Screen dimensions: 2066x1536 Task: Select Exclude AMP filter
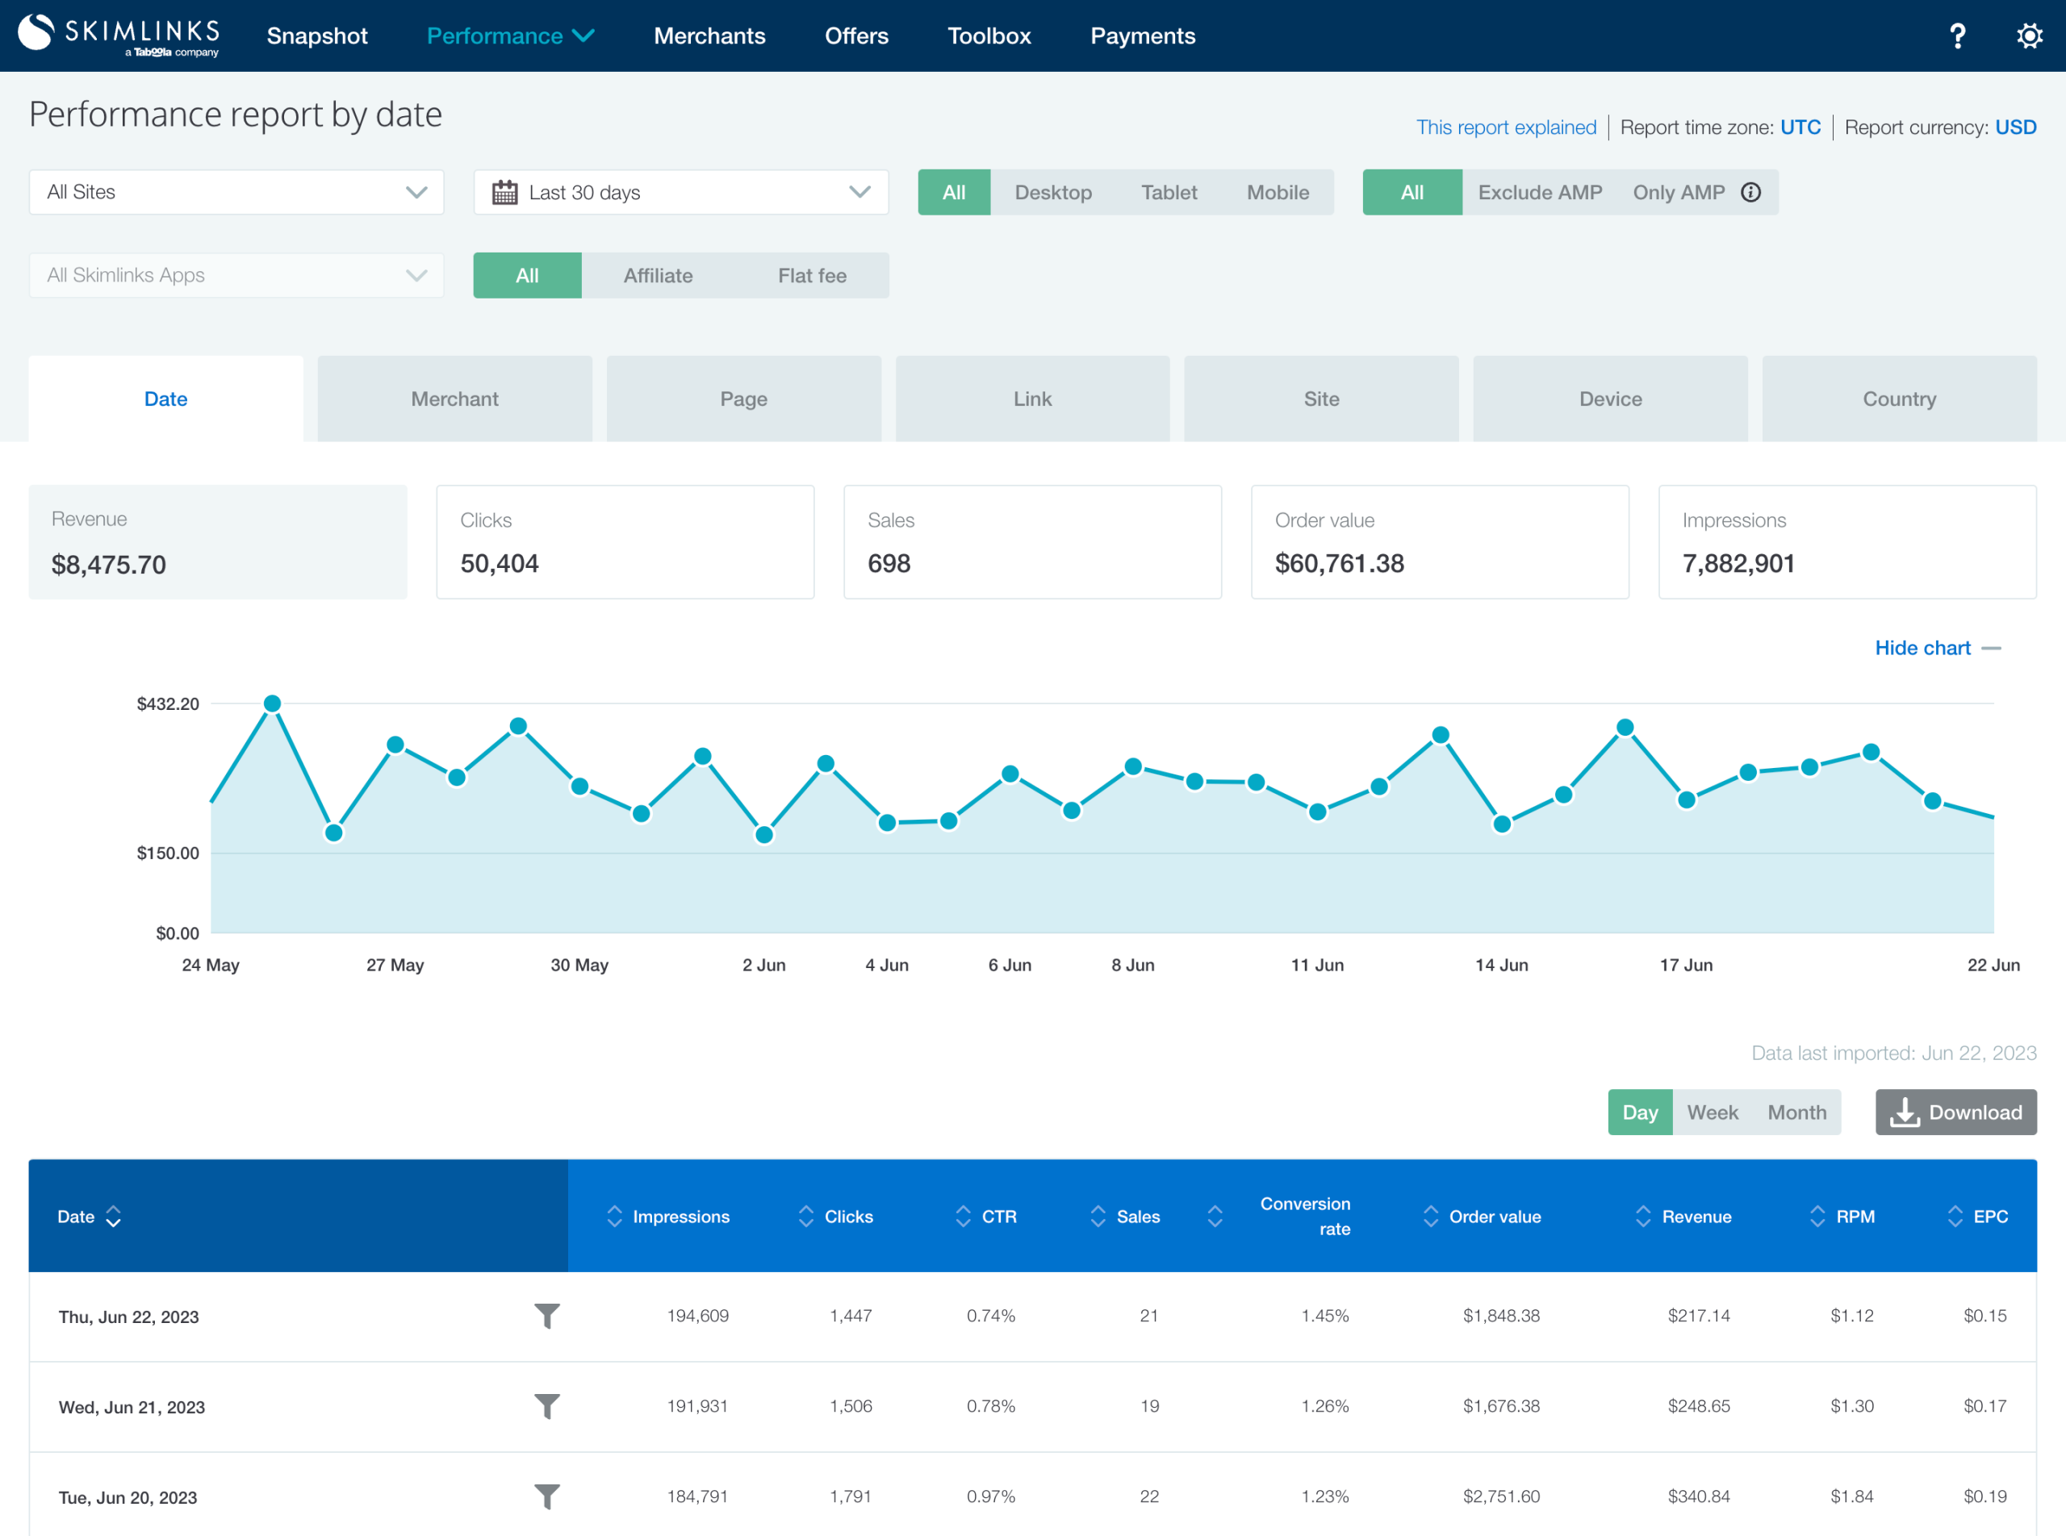click(1540, 193)
